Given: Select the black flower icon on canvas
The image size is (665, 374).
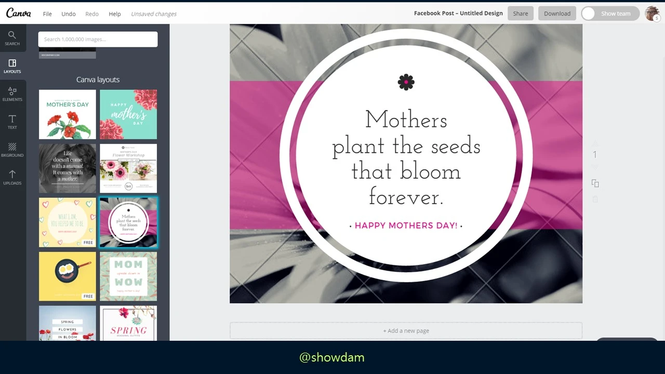Looking at the screenshot, I should tap(406, 82).
